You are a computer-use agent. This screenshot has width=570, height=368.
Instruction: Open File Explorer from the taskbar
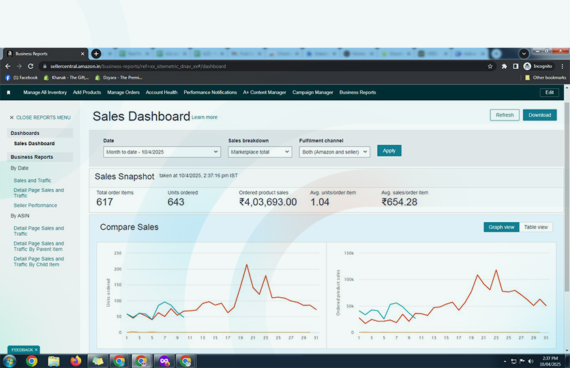(54, 361)
